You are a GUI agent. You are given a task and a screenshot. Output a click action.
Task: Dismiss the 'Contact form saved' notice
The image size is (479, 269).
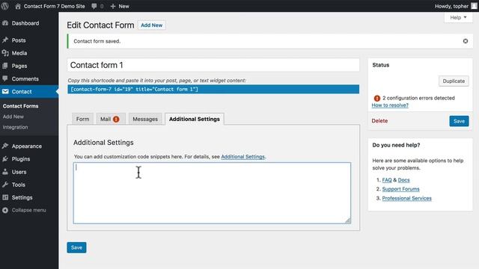pyautogui.click(x=466, y=41)
